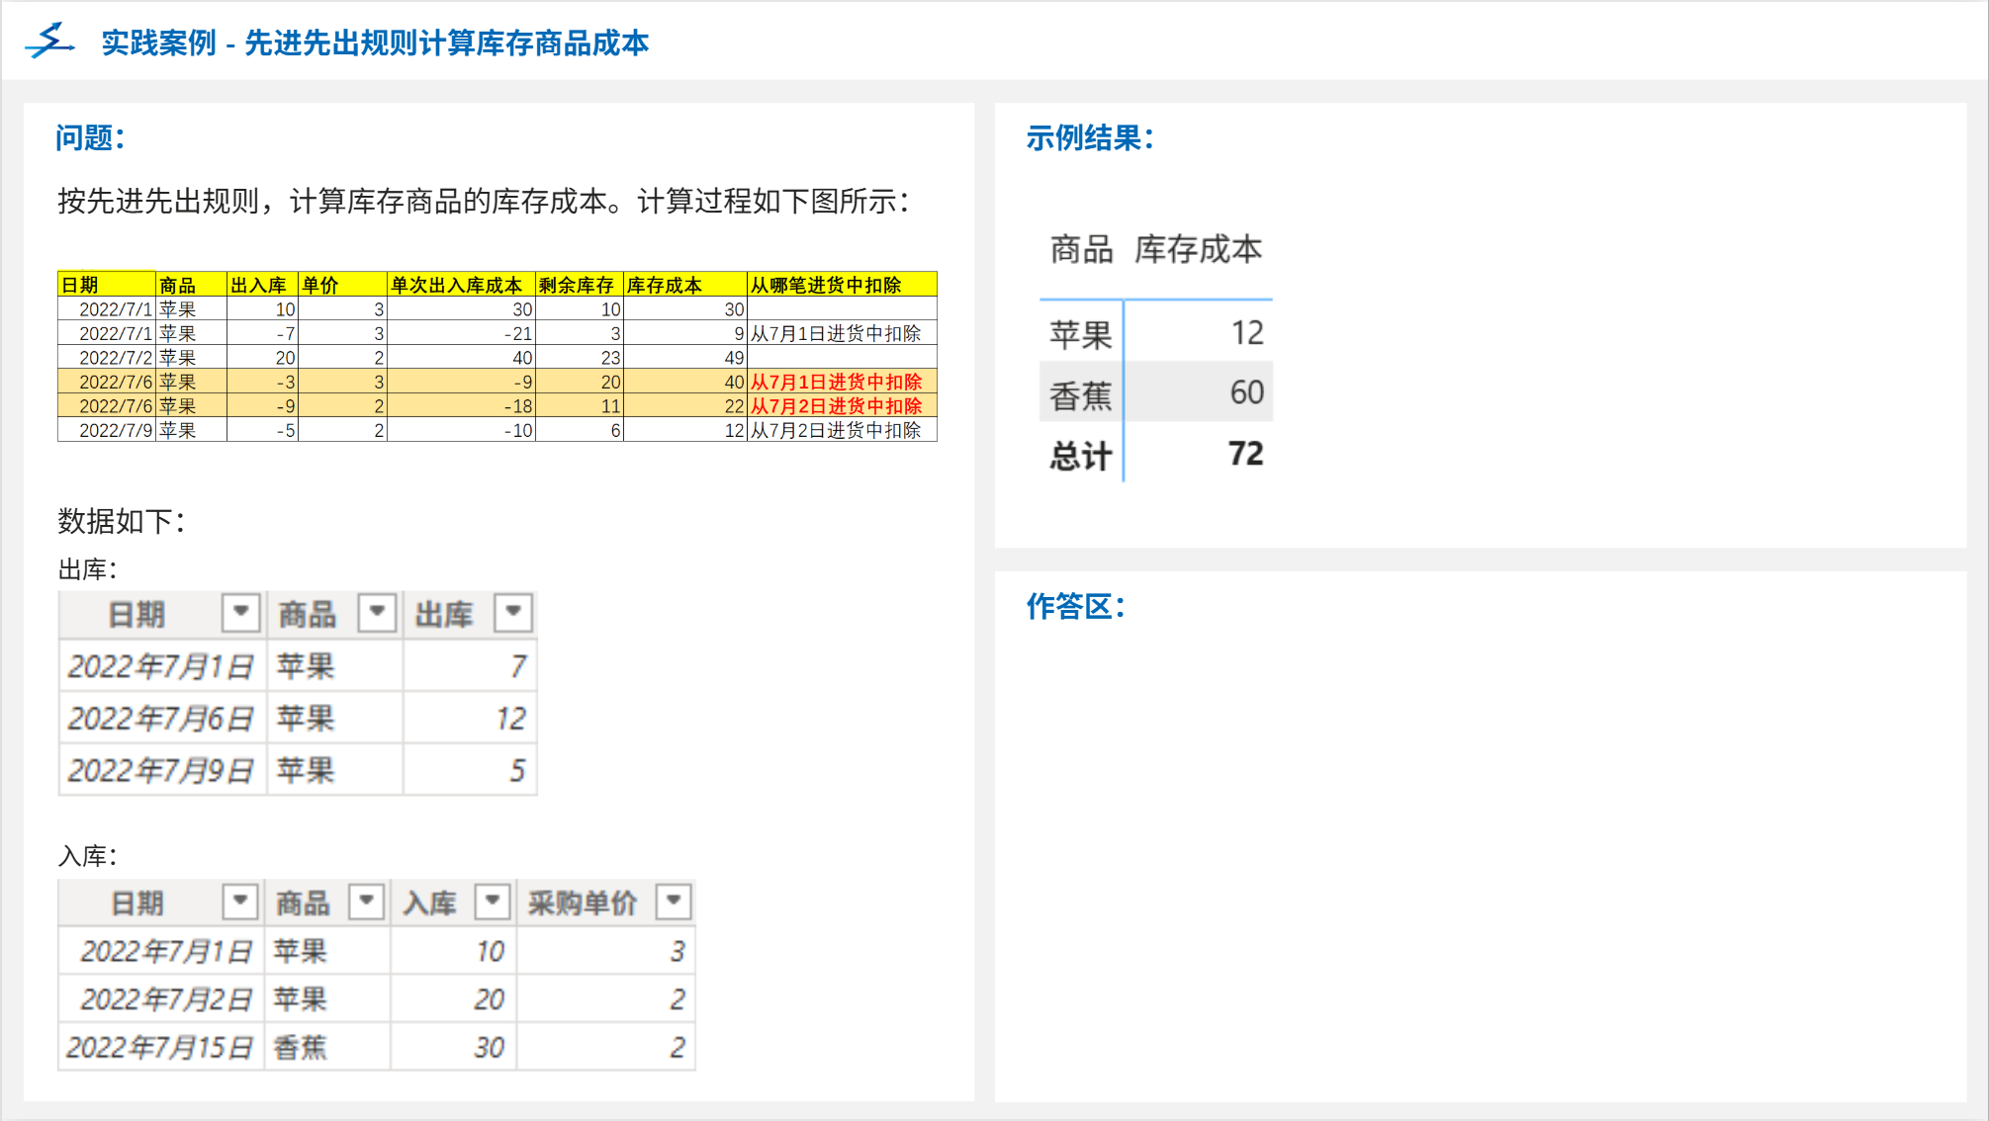Open 商品 filter dropdown in 入库 table
1989x1121 pixels.
(366, 902)
